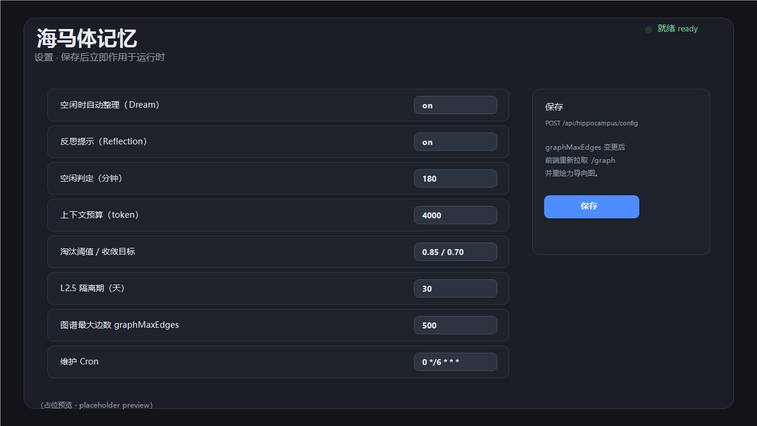Click the 维护 Cron label
757x426 pixels.
point(79,362)
